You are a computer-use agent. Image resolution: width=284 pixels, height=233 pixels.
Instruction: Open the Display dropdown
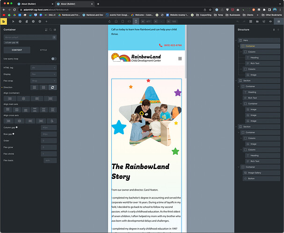pyautogui.click(x=44, y=74)
